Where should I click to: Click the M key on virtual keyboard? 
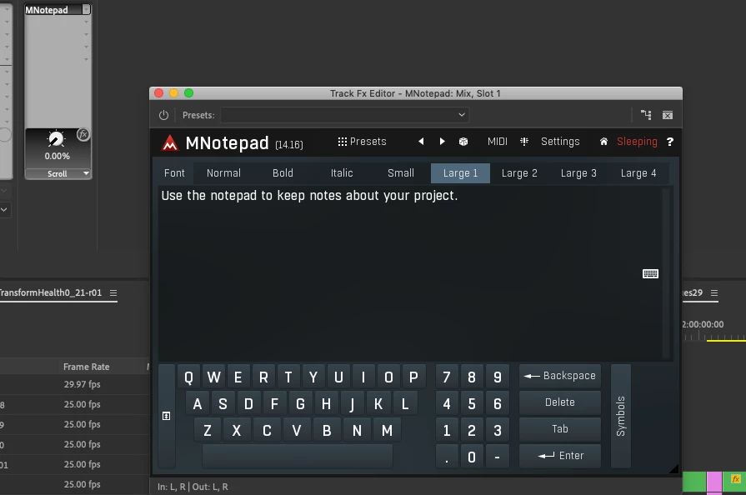387,430
